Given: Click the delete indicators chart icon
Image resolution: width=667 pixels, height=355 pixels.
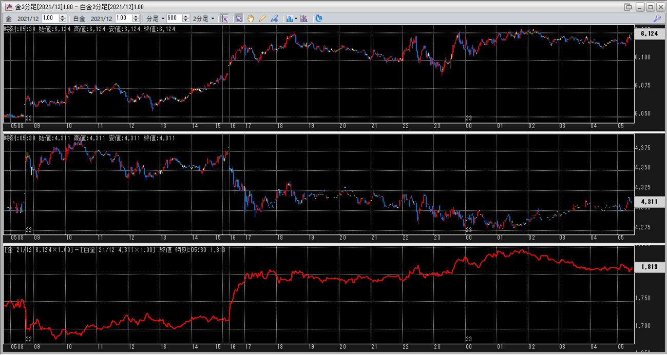Looking at the screenshot, I should (x=304, y=18).
